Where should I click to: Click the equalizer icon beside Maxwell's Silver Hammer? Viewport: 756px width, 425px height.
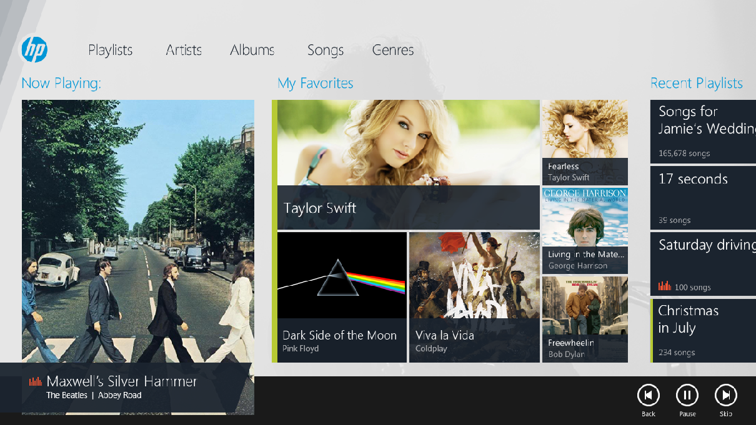36,381
